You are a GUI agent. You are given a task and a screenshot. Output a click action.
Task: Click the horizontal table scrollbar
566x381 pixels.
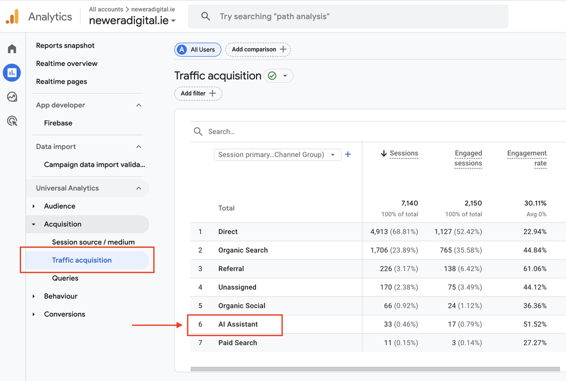(375, 369)
